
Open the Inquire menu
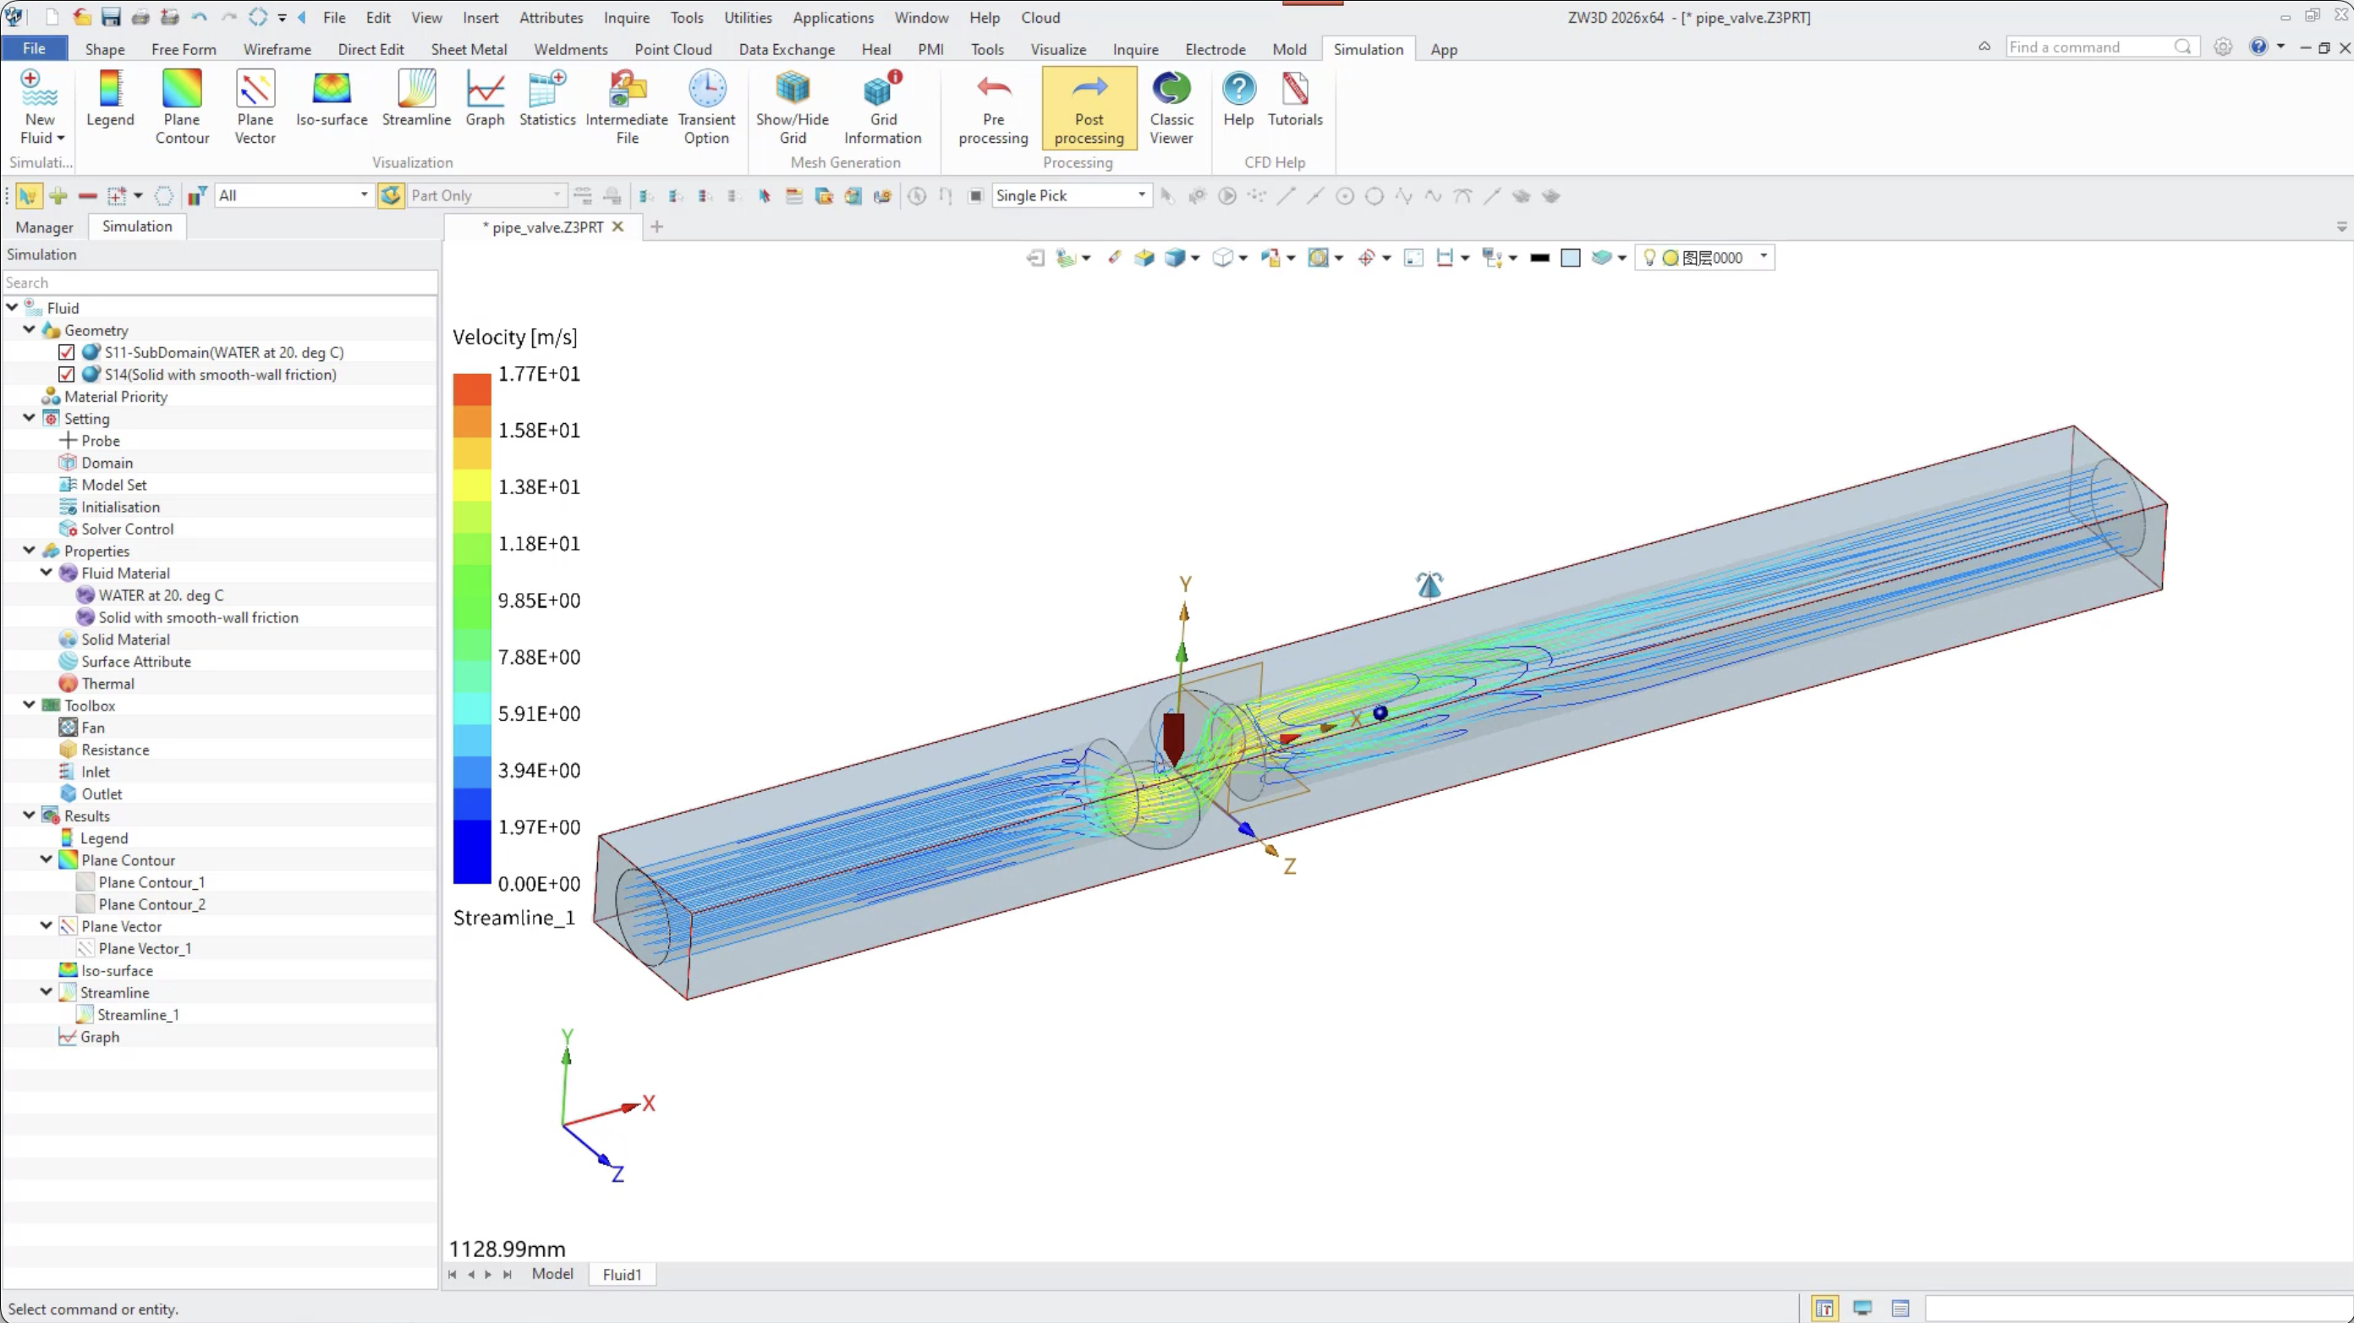(626, 18)
